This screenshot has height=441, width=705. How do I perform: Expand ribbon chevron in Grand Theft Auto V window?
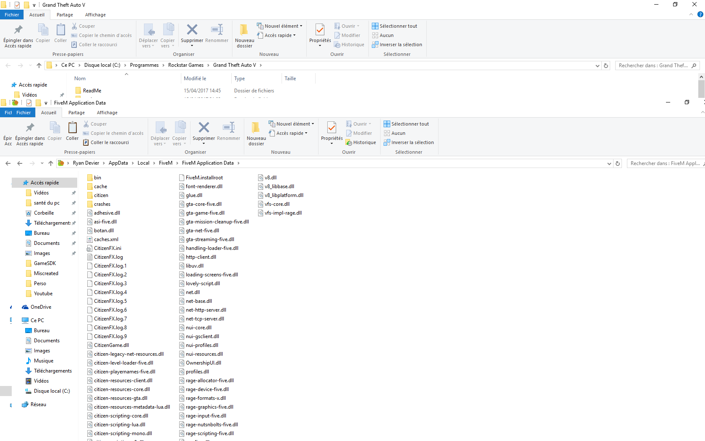point(691,14)
